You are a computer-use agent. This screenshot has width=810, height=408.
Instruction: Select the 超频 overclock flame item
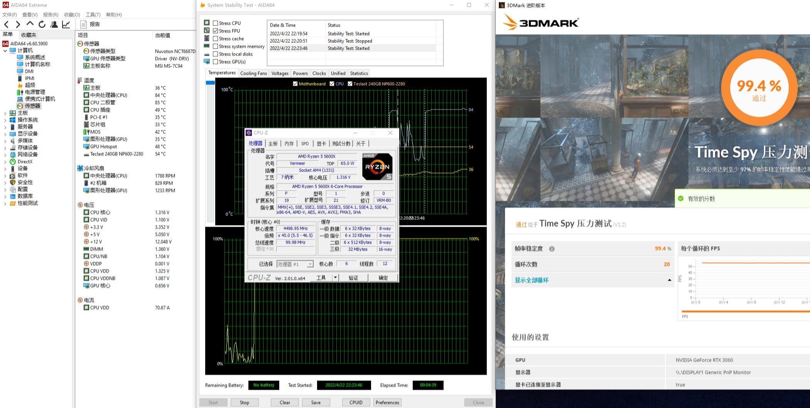point(30,85)
